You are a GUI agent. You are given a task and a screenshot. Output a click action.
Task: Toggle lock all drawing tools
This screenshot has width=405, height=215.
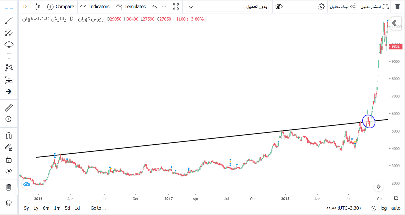pos(9,159)
